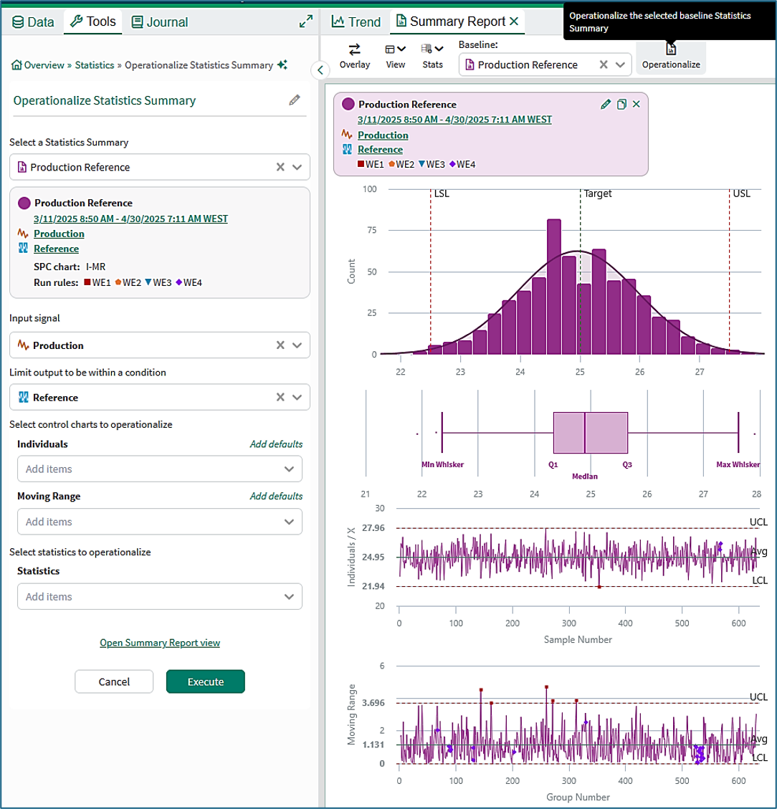Clear the Baseline Production Reference selection
777x809 pixels.
603,64
